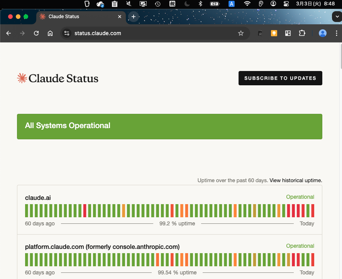Expand the tab search dropdown arrow

[x=337, y=17]
